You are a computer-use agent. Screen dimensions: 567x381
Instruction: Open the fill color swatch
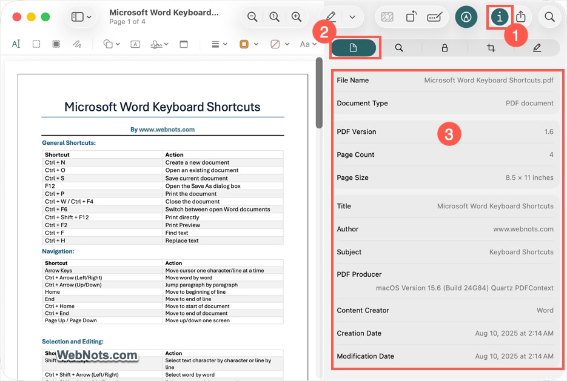click(x=275, y=44)
